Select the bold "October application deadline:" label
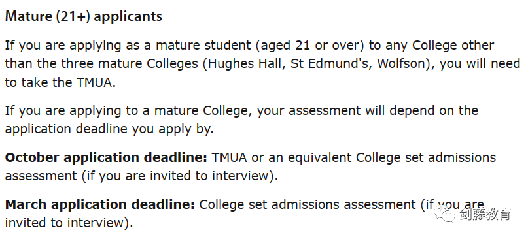The width and height of the screenshot is (528, 237). click(x=106, y=157)
